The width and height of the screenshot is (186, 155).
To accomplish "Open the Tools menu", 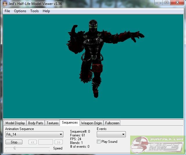I will (34, 11).
